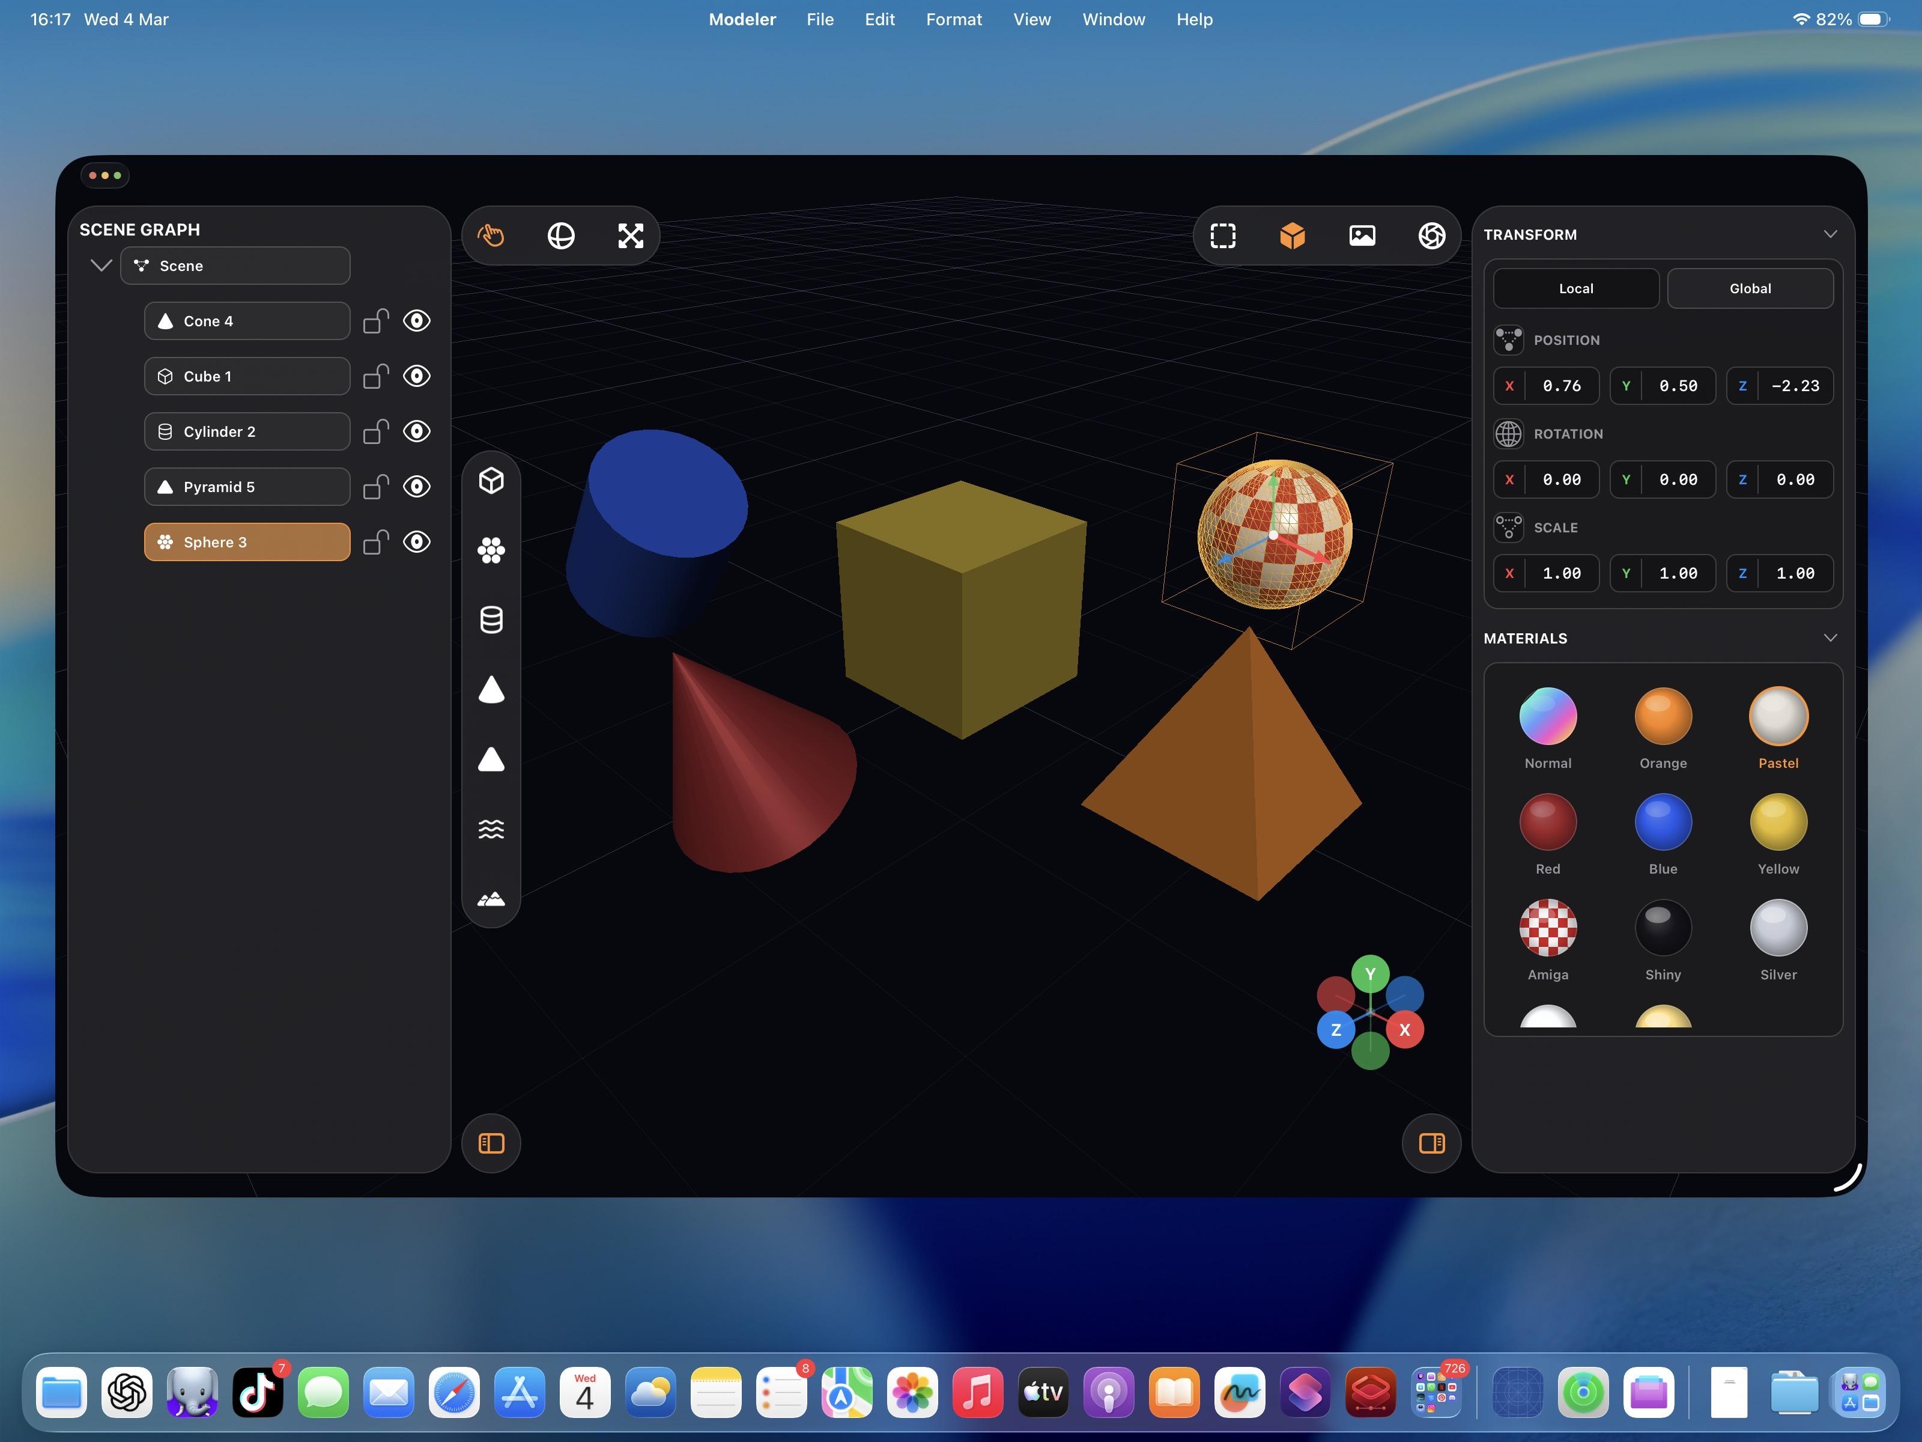Hide Cylinder 2 with eye icon

417,431
